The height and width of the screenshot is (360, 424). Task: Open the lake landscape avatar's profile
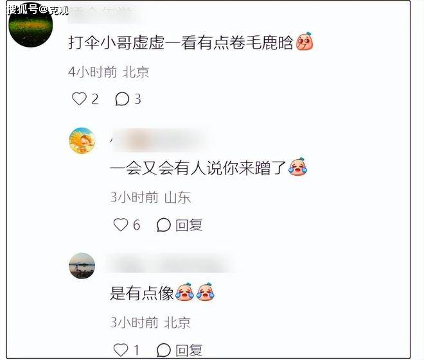point(82,266)
